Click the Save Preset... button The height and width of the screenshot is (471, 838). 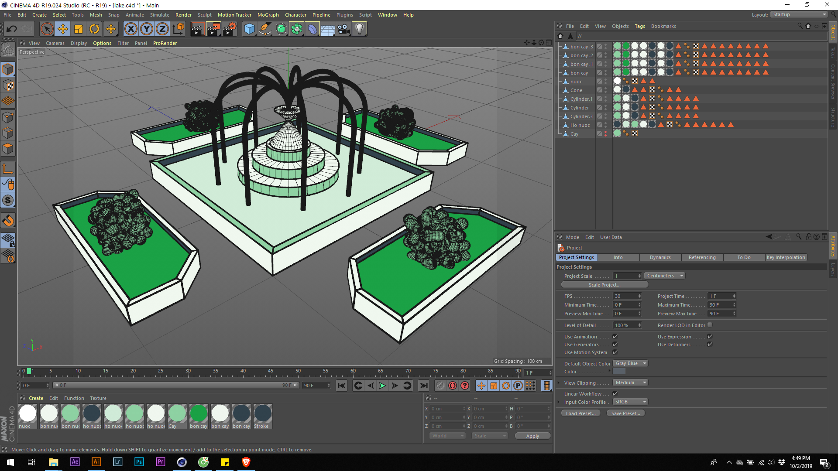625,413
